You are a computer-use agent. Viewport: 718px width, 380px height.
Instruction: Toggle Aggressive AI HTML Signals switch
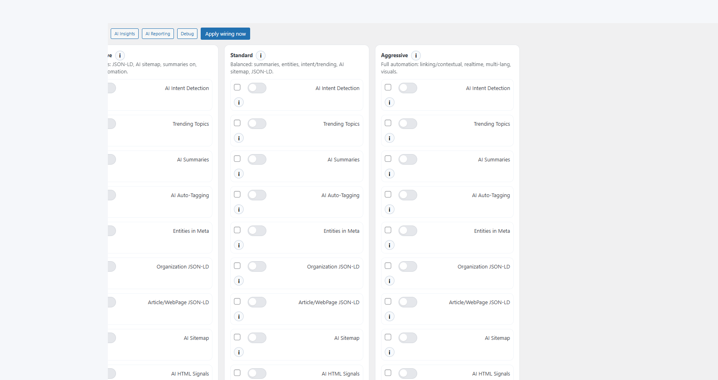click(408, 374)
